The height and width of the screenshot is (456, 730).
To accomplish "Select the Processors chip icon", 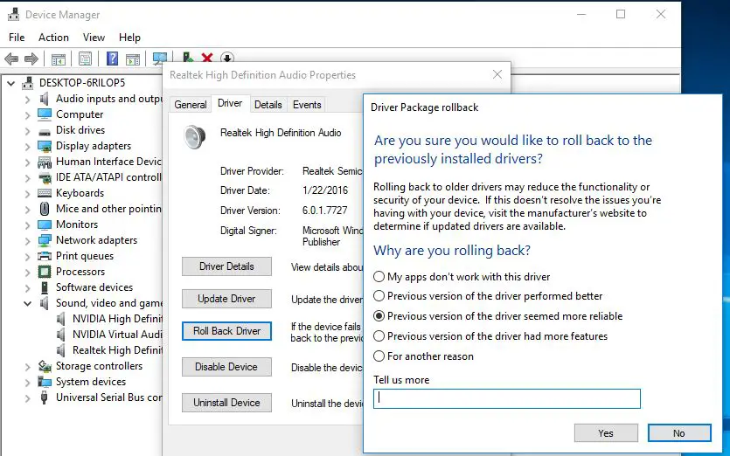I will (x=45, y=272).
